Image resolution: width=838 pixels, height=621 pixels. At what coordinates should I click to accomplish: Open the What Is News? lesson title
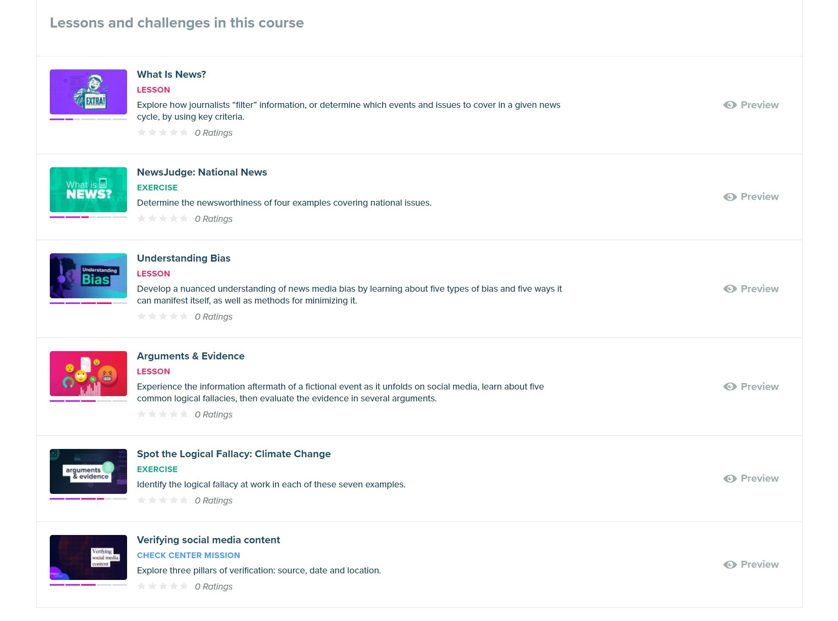171,75
